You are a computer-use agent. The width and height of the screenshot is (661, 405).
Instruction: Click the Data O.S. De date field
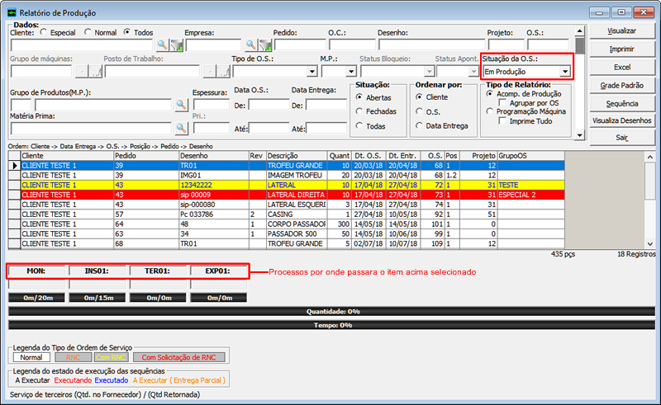point(269,105)
